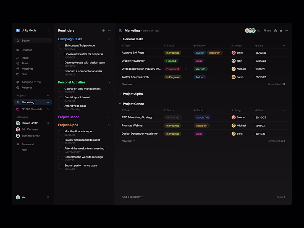Check off Conduct a competitor analysis
Image resolution: width=304 pixels, height=228 pixels.
coord(60,72)
